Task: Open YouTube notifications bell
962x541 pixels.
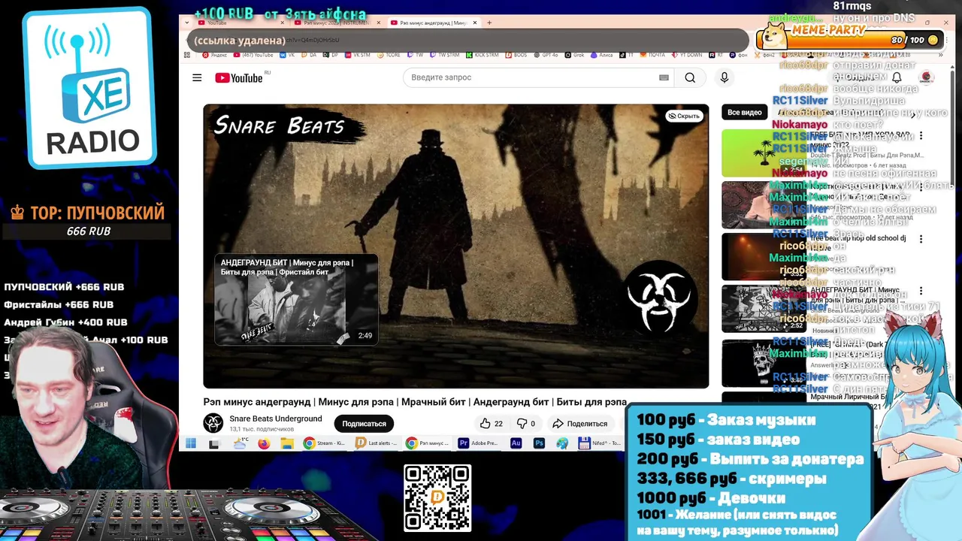Action: pos(897,77)
